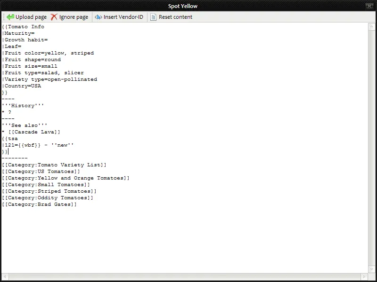
Task: Close the Spot Yellow window
Action: pyautogui.click(x=369, y=6)
